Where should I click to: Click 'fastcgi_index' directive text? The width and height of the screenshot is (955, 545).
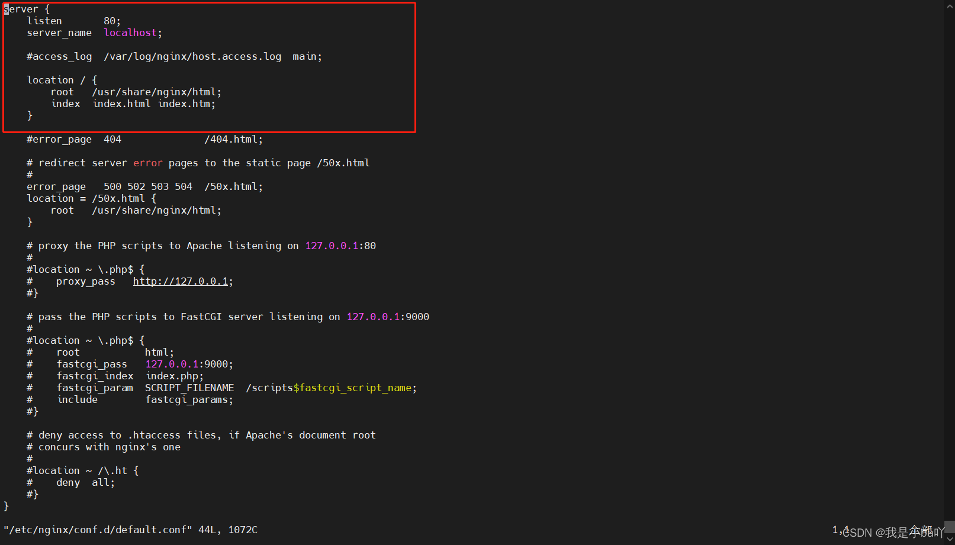point(95,376)
